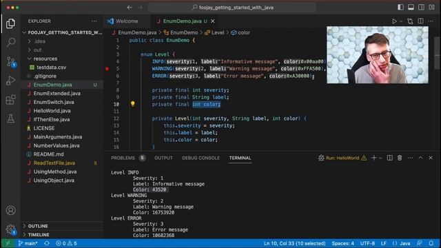Split the terminal panel

[389, 158]
